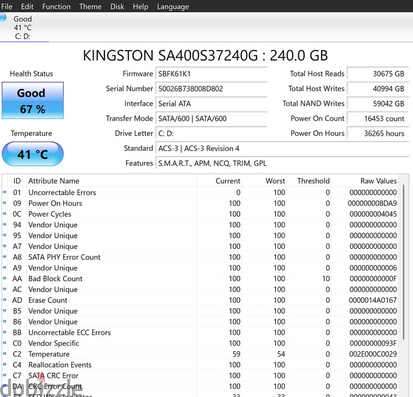Click status dot for AA Bad Block Count
Viewport: 413px width, 397px height.
click(x=5, y=278)
